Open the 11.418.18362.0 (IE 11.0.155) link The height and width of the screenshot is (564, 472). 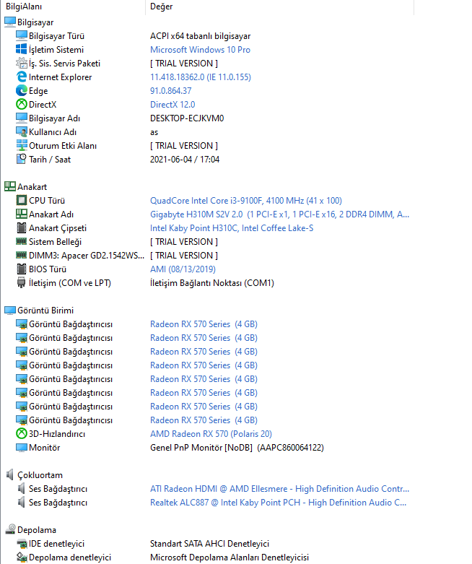coord(201,77)
